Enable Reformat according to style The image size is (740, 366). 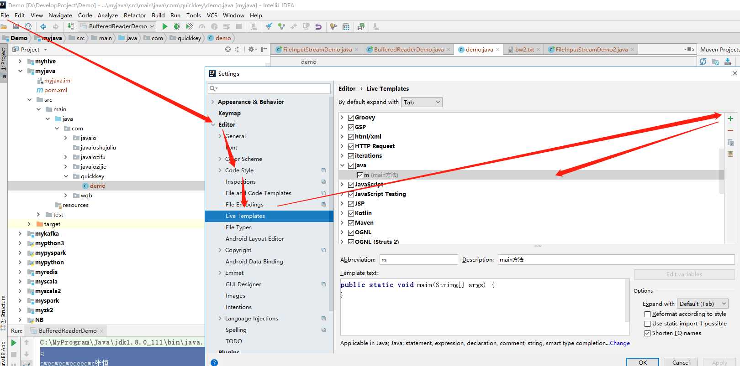pyautogui.click(x=647, y=314)
